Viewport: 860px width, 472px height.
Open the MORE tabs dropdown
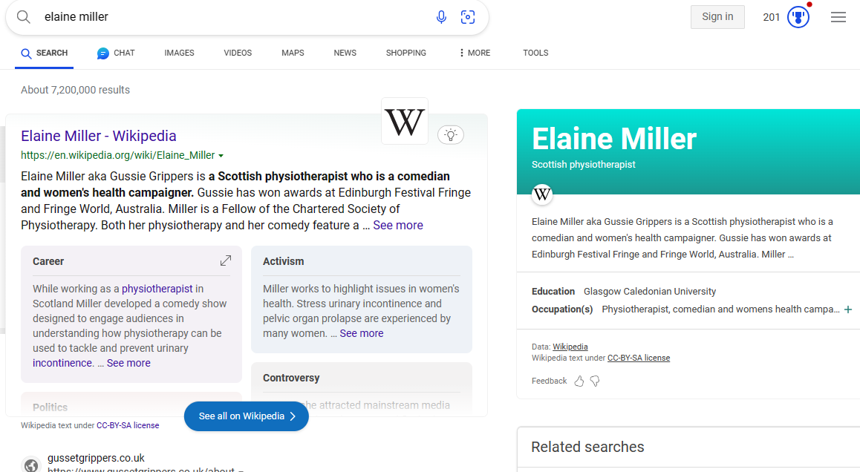pos(475,53)
